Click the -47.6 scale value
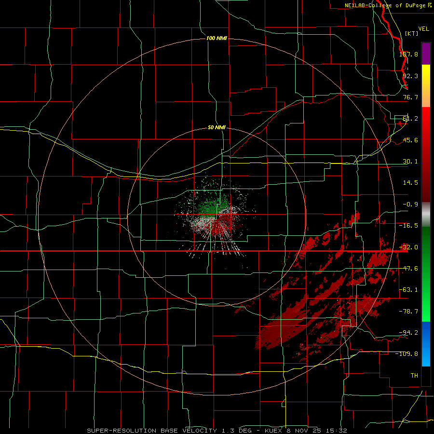This screenshot has width=434, height=434. (x=408, y=268)
